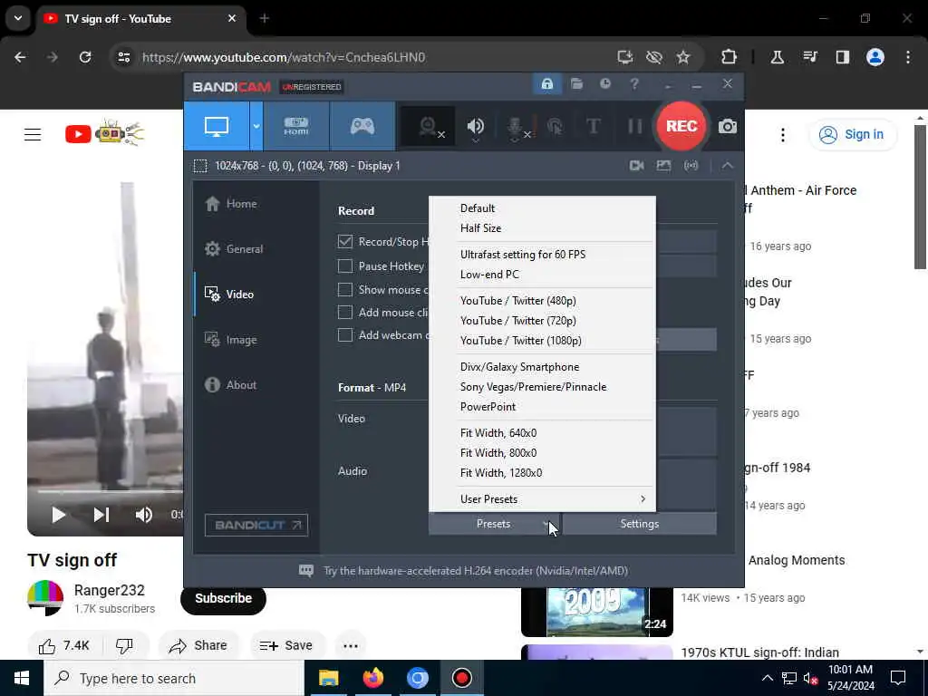Click the video camera icon in status bar
Screen dimensions: 928x696
pyautogui.click(x=637, y=166)
